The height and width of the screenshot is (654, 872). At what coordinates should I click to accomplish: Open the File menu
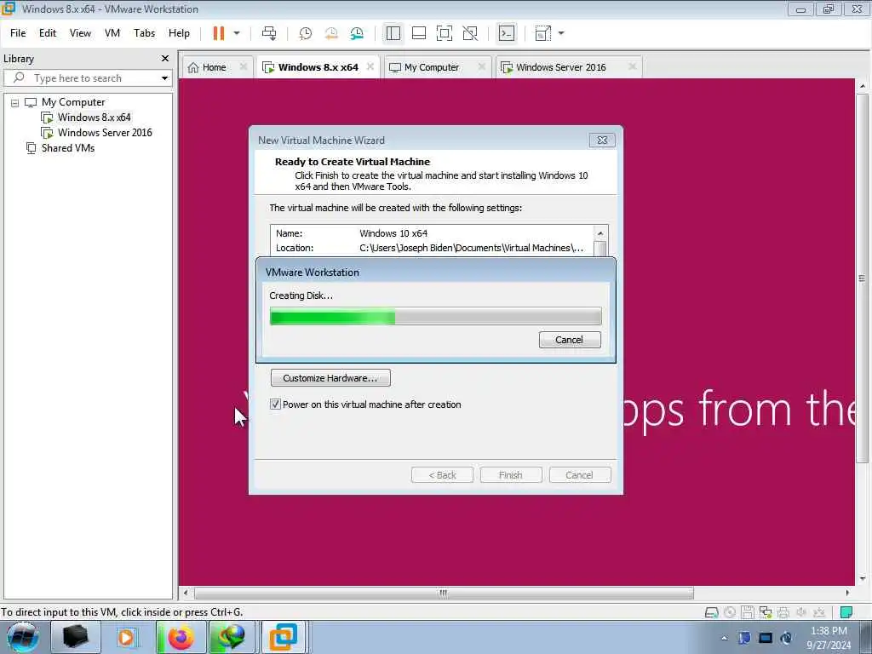tap(18, 33)
